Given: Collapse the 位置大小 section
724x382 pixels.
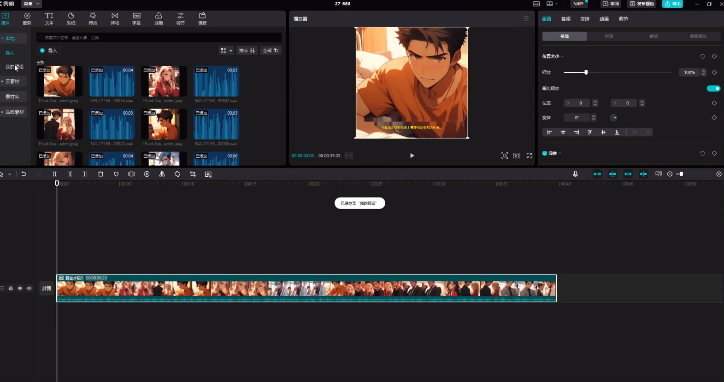Looking at the screenshot, I should coord(562,57).
